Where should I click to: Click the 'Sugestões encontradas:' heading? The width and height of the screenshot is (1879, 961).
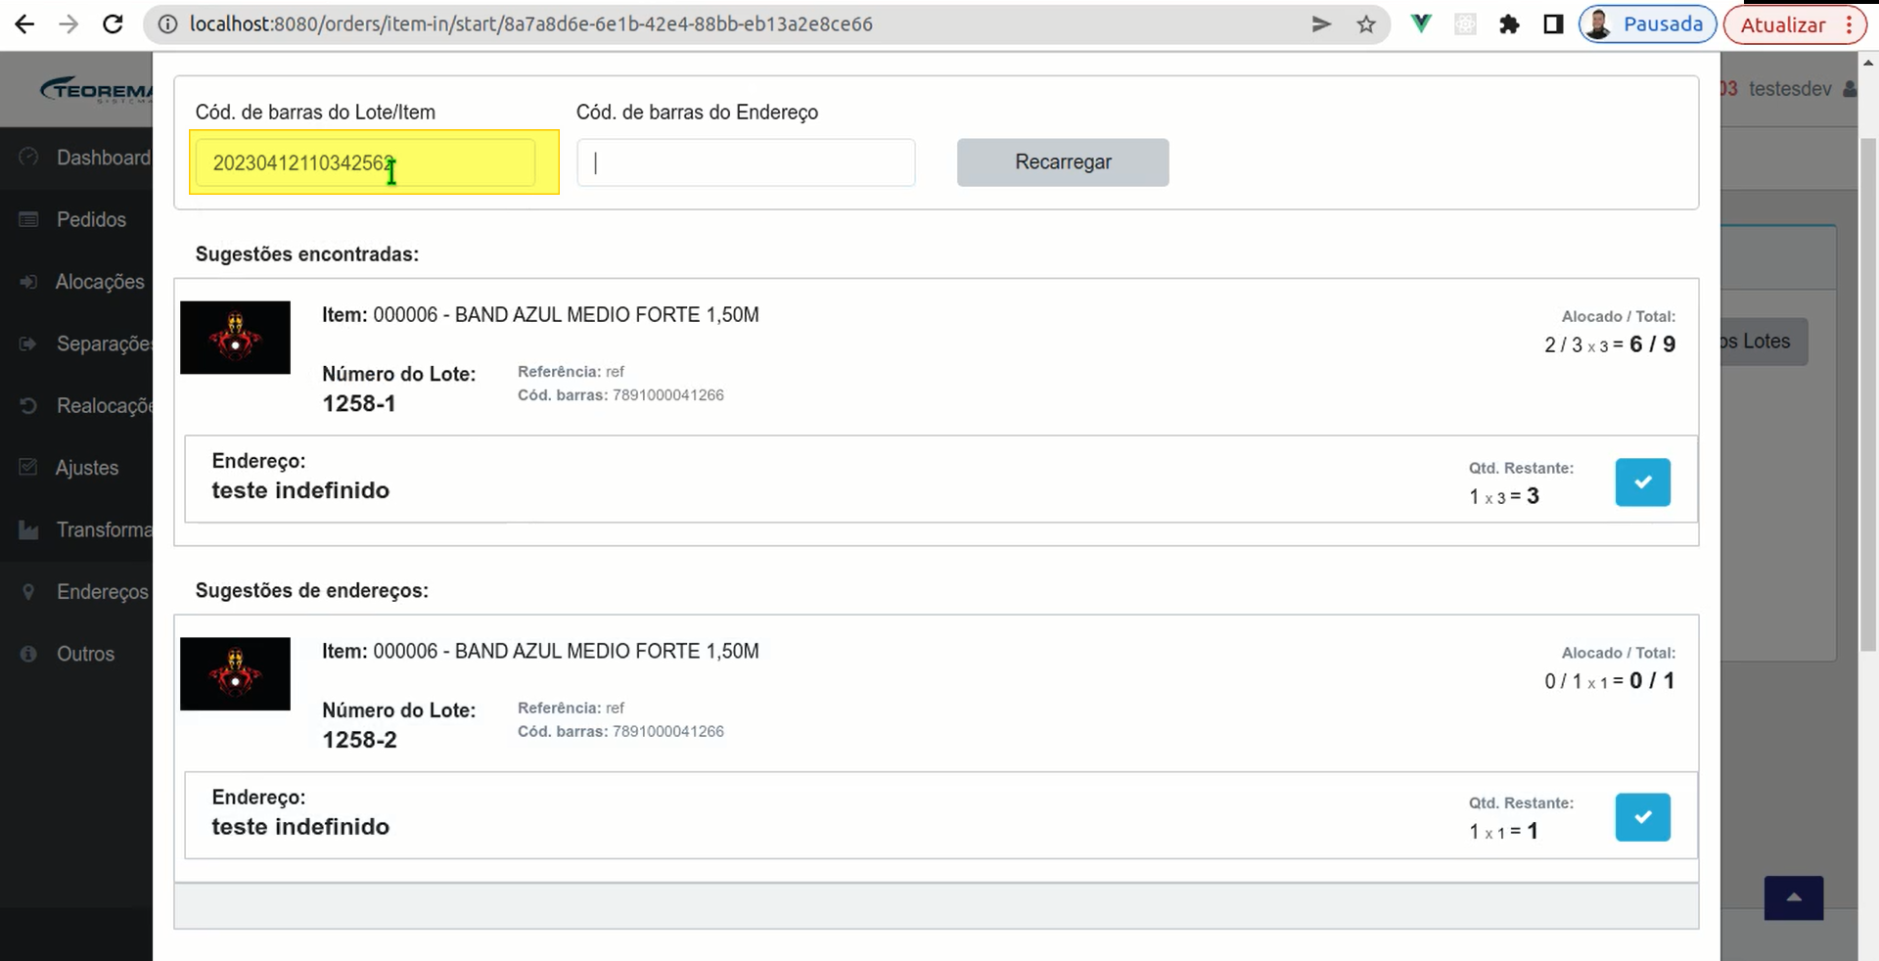point(307,254)
